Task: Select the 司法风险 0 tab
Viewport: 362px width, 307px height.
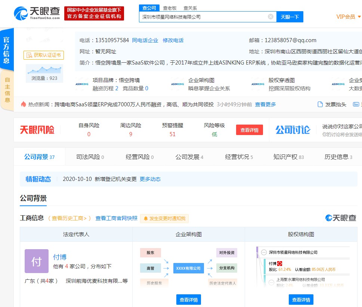Action: click(x=90, y=157)
